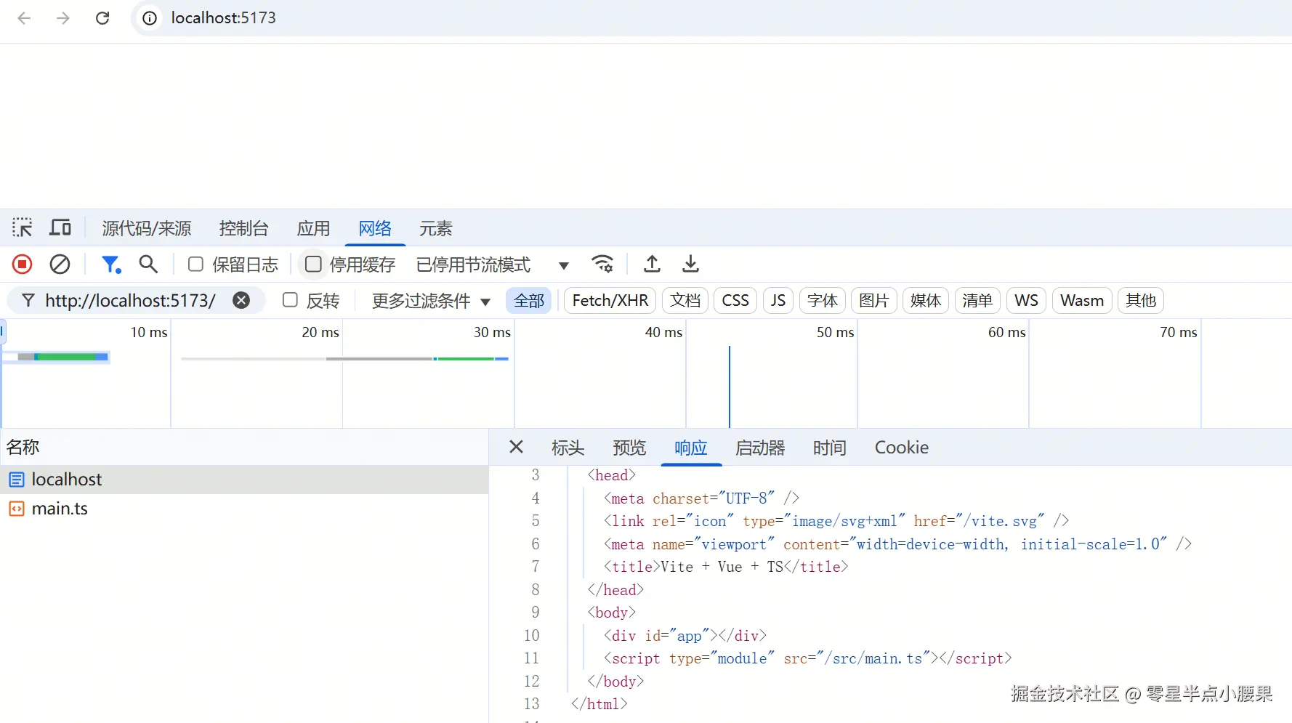
Task: Filter requests by 清单
Action: click(x=977, y=301)
